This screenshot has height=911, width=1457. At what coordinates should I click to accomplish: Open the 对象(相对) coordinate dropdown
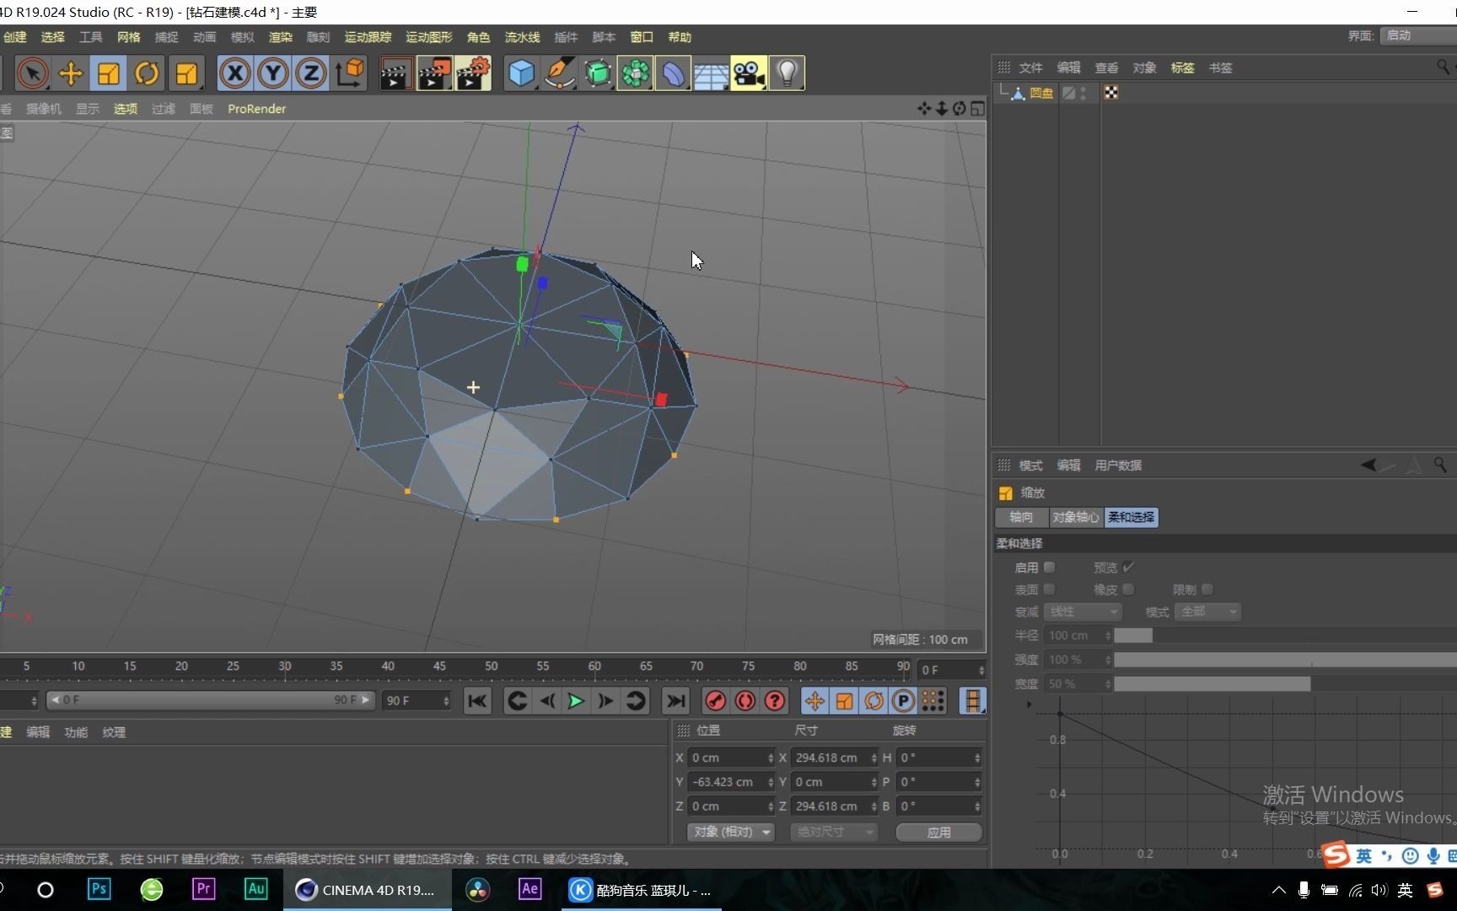[x=729, y=832]
